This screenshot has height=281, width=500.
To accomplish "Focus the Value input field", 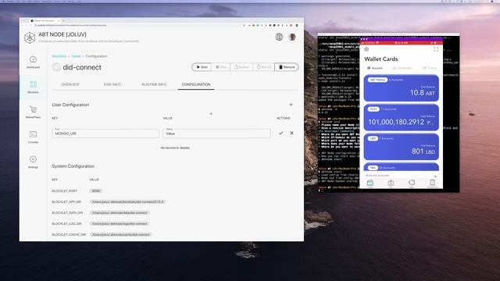I will (x=216, y=133).
